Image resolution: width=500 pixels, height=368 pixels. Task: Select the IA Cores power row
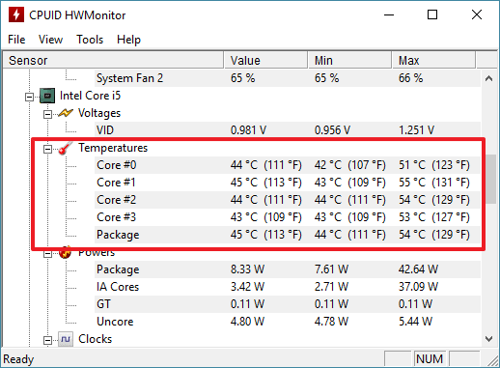pyautogui.click(x=288, y=287)
